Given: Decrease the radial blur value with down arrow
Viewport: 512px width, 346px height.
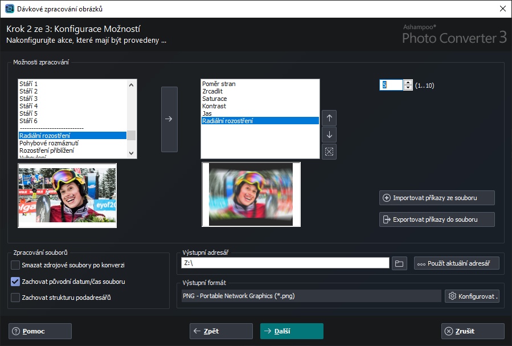Looking at the screenshot, I should pyautogui.click(x=408, y=88).
